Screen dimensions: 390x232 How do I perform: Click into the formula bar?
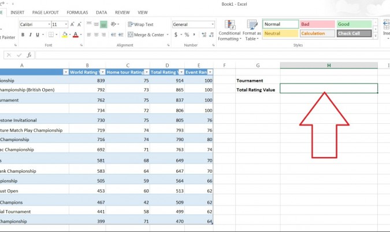pyautogui.click(x=213, y=55)
